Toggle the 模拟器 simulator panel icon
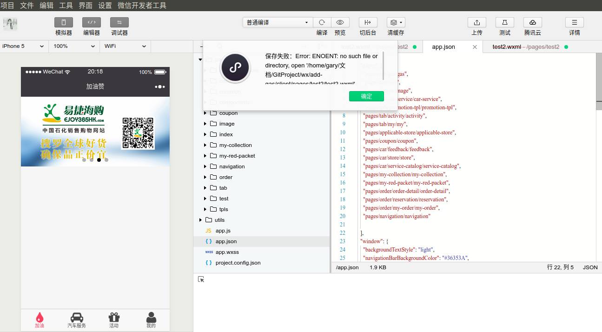Viewport: 602px width, 332px height. [64, 22]
